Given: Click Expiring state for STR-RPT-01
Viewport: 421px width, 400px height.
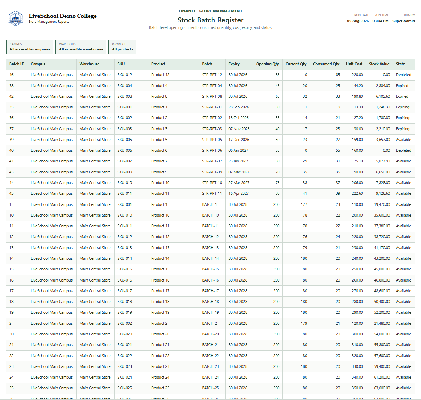Looking at the screenshot, I should [403, 107].
